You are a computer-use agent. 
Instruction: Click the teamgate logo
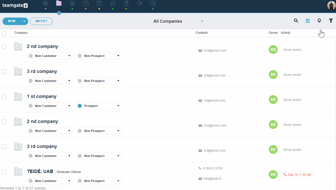[15, 5]
